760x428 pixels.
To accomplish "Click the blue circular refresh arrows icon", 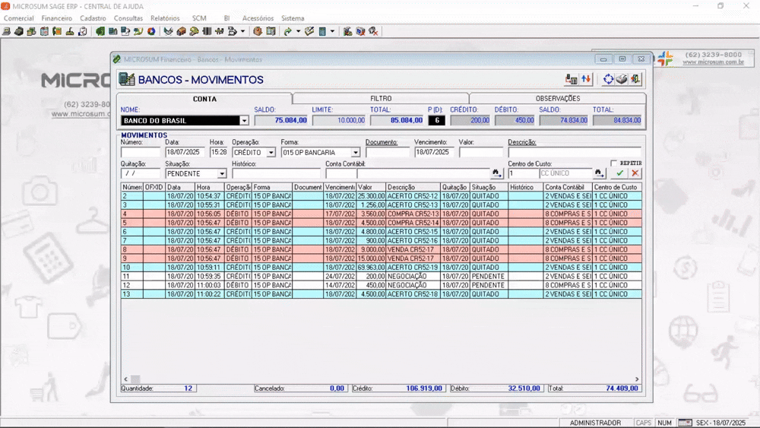I will 608,79.
